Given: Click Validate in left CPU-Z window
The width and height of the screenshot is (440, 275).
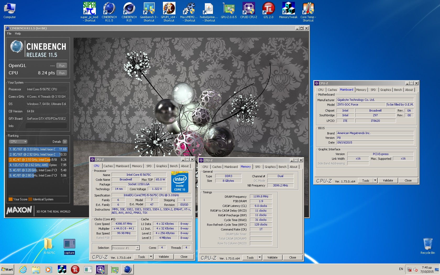Looking at the screenshot, I should tap(164, 257).
